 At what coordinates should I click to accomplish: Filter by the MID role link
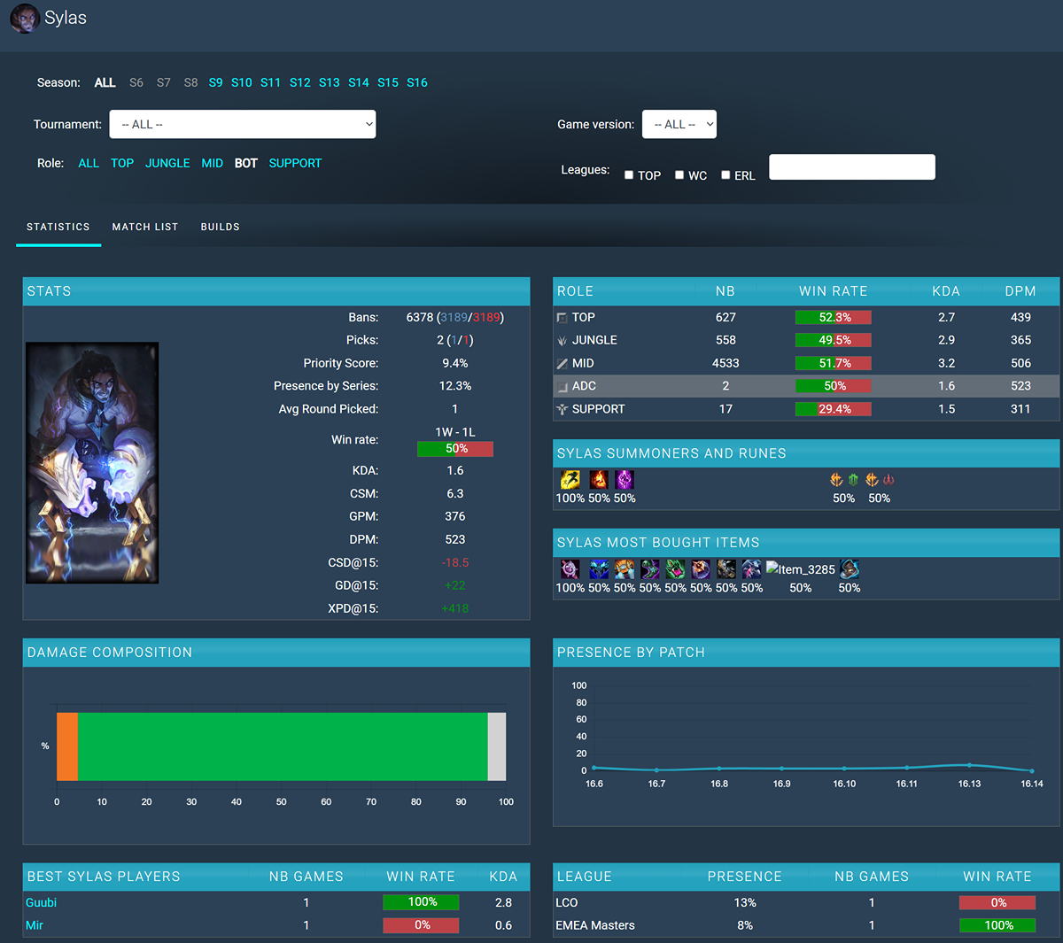pos(213,163)
